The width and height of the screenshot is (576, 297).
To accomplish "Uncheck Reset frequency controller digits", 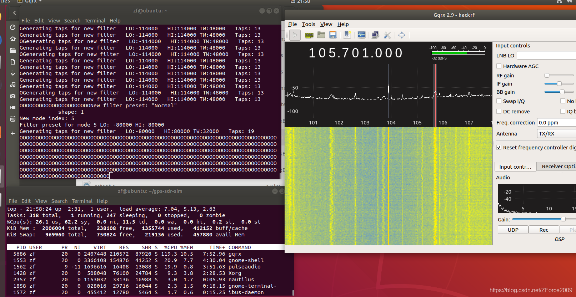I will point(499,147).
